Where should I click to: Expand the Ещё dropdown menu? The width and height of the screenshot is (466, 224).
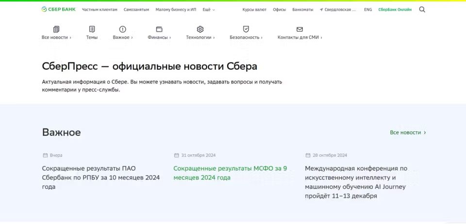click(209, 10)
